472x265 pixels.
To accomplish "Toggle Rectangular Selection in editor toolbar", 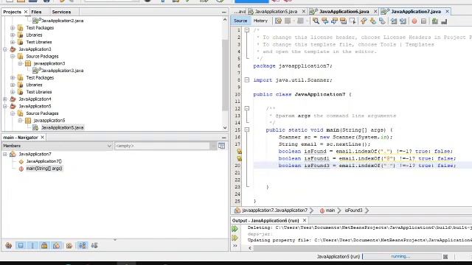I will point(353,21).
